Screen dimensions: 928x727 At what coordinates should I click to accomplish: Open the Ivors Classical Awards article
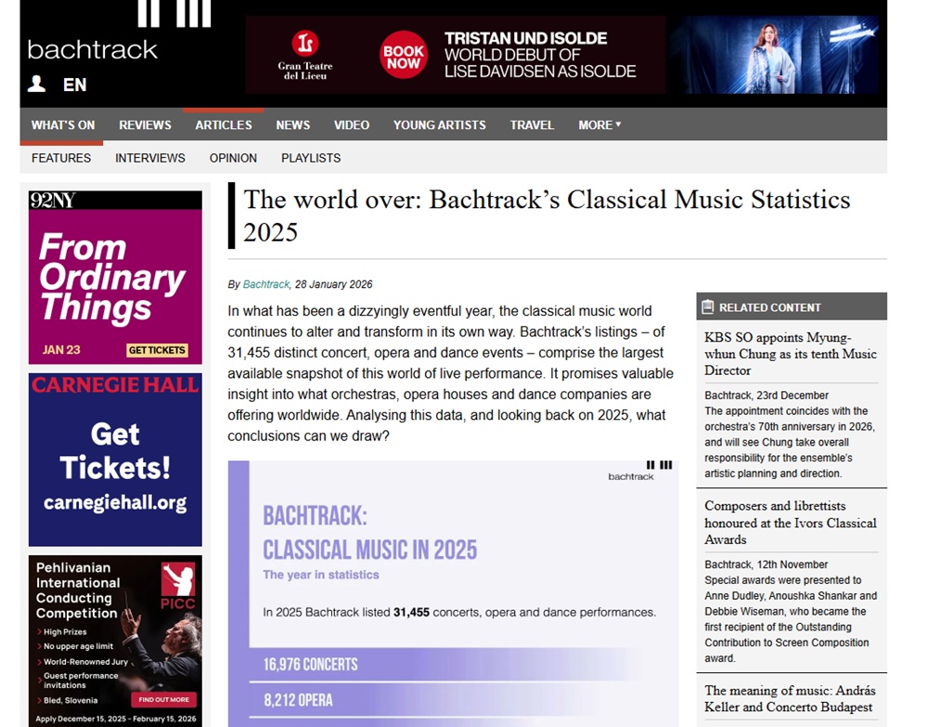pos(790,523)
